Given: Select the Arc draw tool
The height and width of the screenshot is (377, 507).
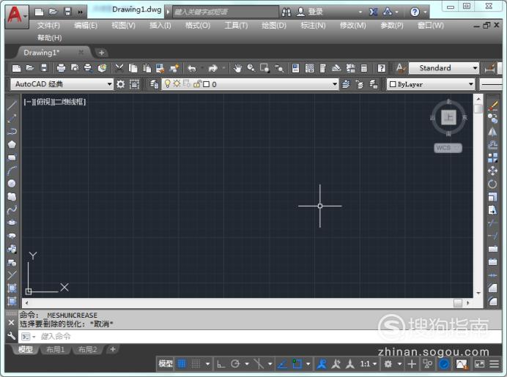Looking at the screenshot, I should [12, 171].
